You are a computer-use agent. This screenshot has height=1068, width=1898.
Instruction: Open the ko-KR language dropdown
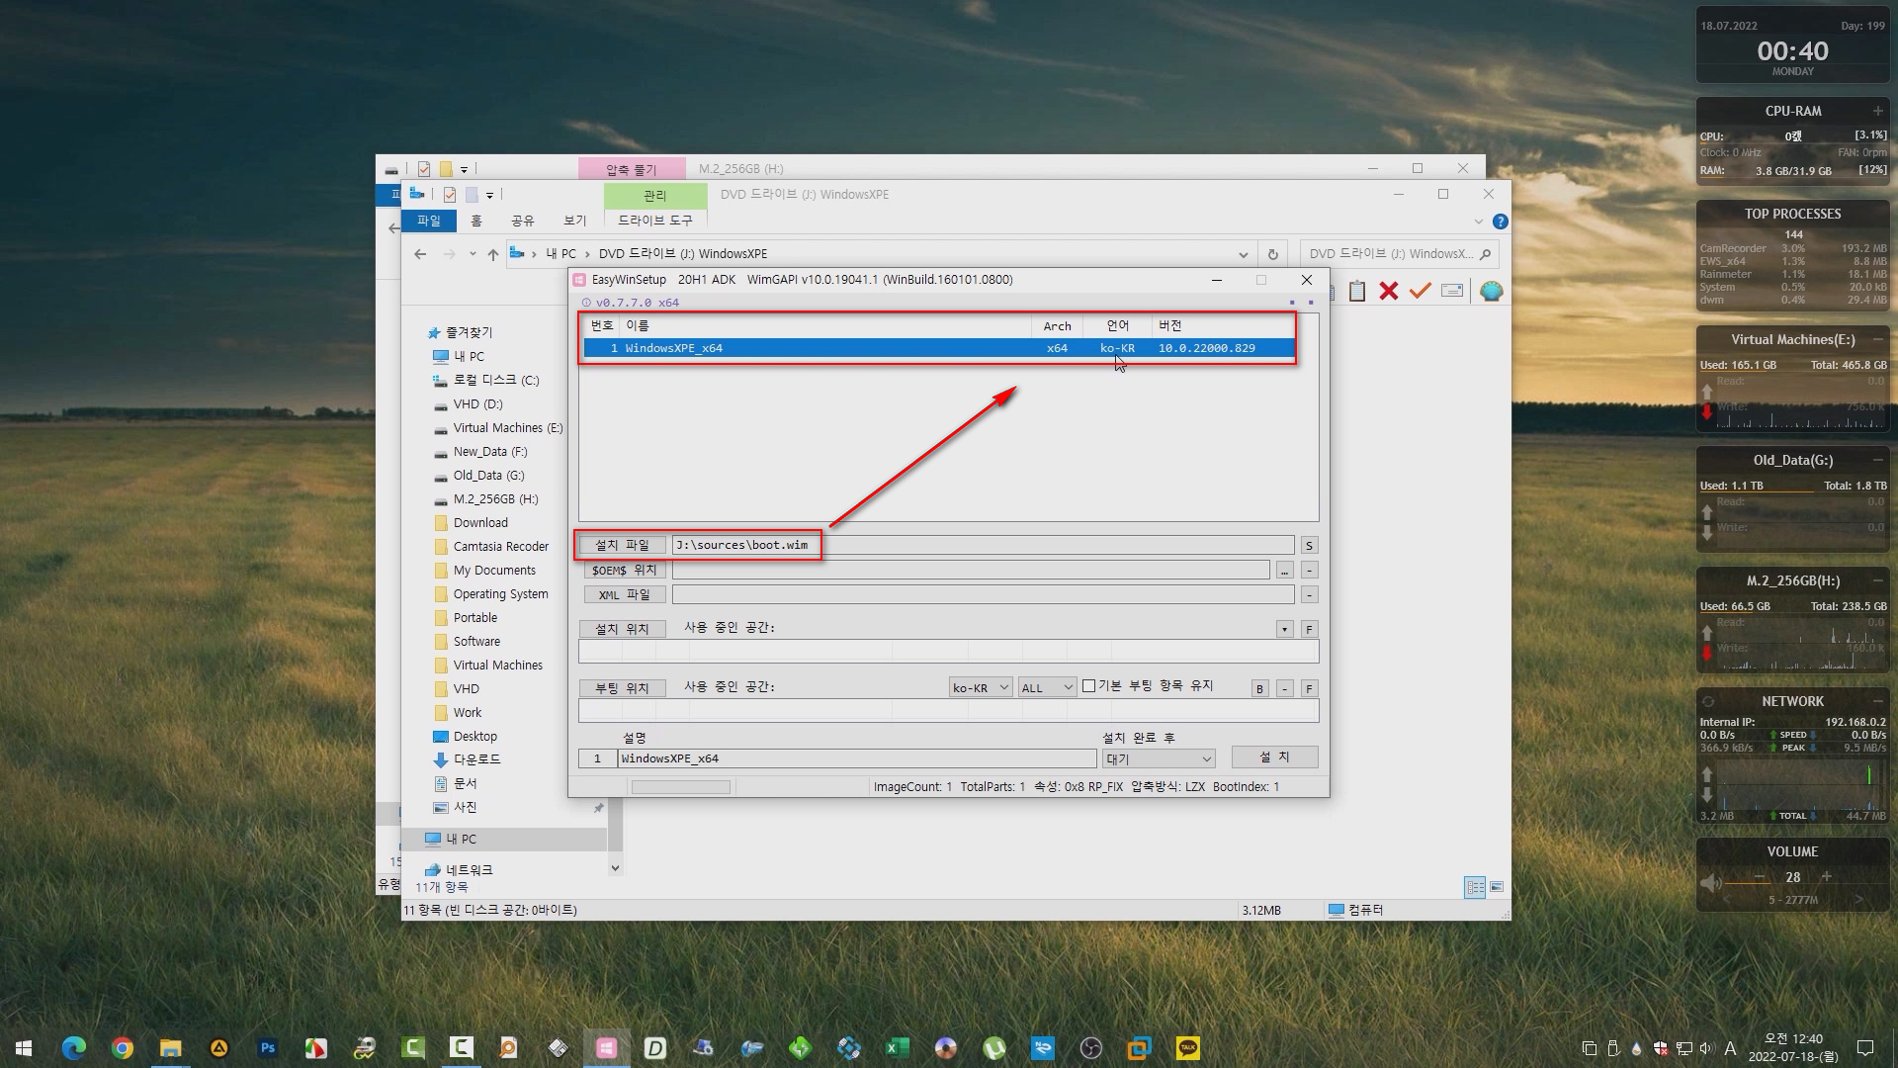[981, 687]
